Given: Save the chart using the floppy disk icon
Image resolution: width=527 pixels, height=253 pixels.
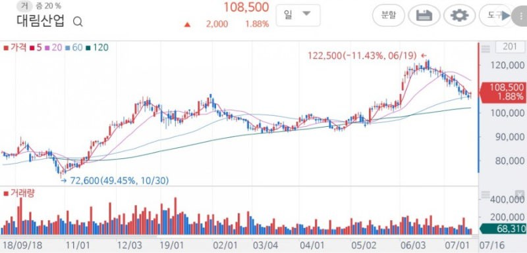Looking at the screenshot, I should click(424, 15).
